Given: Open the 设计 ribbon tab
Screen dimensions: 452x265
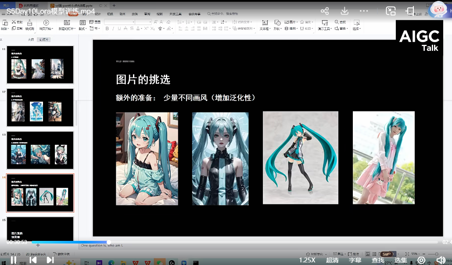Looking at the screenshot, I should point(98,14).
